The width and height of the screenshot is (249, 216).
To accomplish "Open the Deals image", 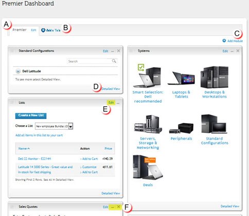I will 148,168.
